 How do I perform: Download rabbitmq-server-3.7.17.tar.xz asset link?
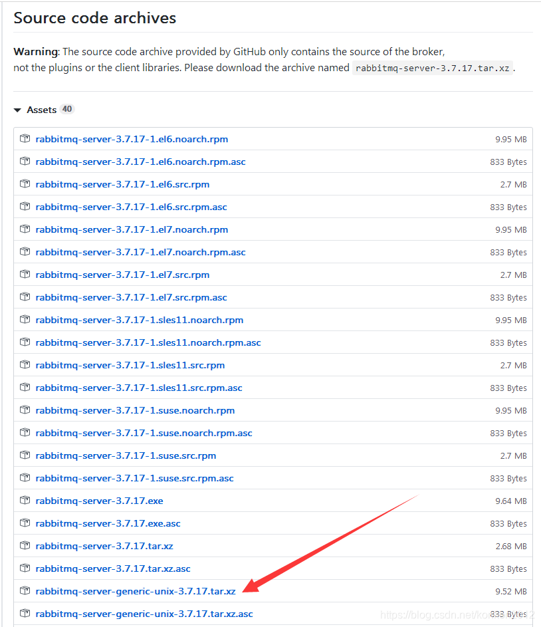pyautogui.click(x=104, y=546)
